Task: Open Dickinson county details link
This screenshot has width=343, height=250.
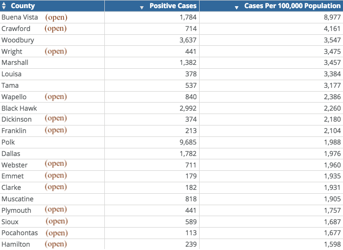Action: tap(56, 118)
